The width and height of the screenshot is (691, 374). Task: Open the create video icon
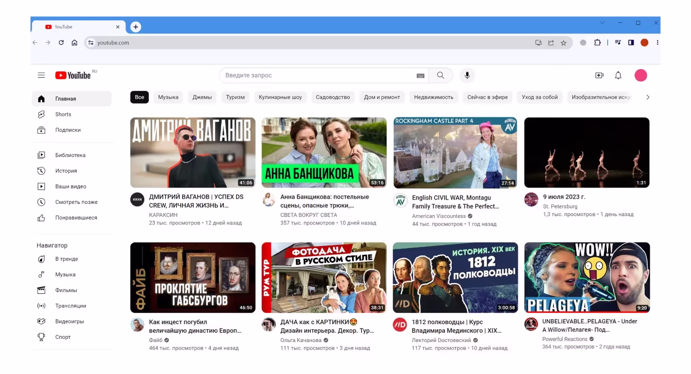pyautogui.click(x=600, y=75)
